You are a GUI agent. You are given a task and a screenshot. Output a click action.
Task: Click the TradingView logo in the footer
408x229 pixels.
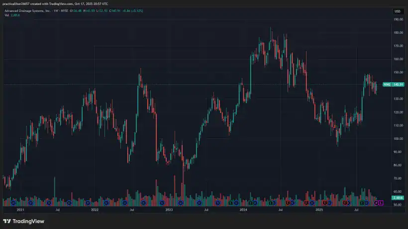(23, 221)
